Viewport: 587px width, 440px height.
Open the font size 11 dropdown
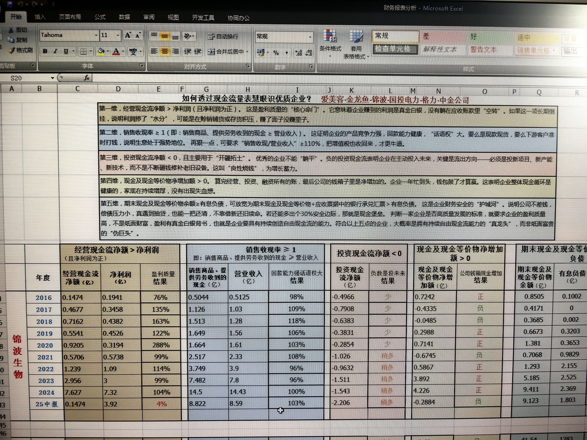point(118,36)
